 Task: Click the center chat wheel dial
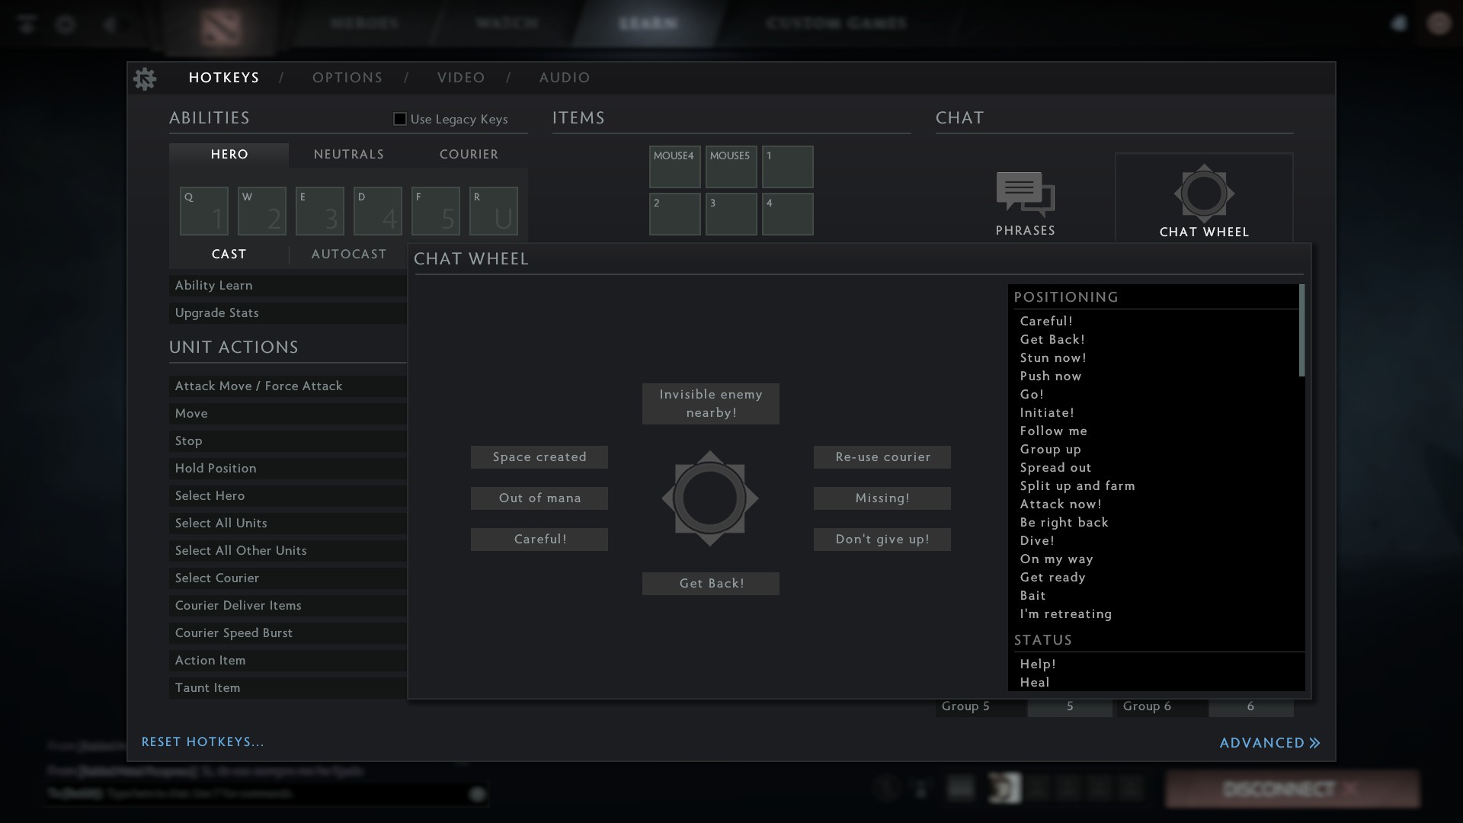tap(709, 498)
